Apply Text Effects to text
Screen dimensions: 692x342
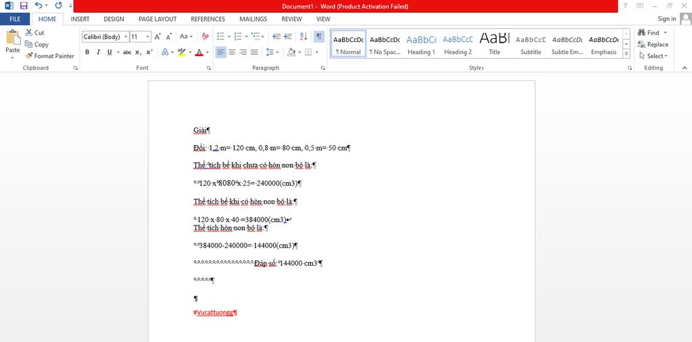tap(165, 52)
